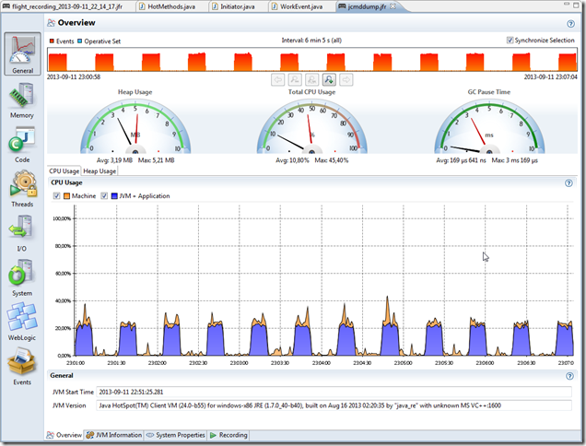
Task: Click the range navigator back arrow
Action: (x=277, y=79)
